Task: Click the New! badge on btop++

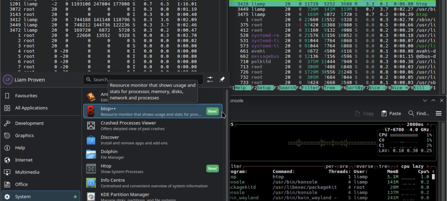Action: pos(212,111)
